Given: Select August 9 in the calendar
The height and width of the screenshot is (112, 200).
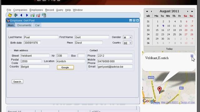Looking at the screenshot, I should 163,26.
